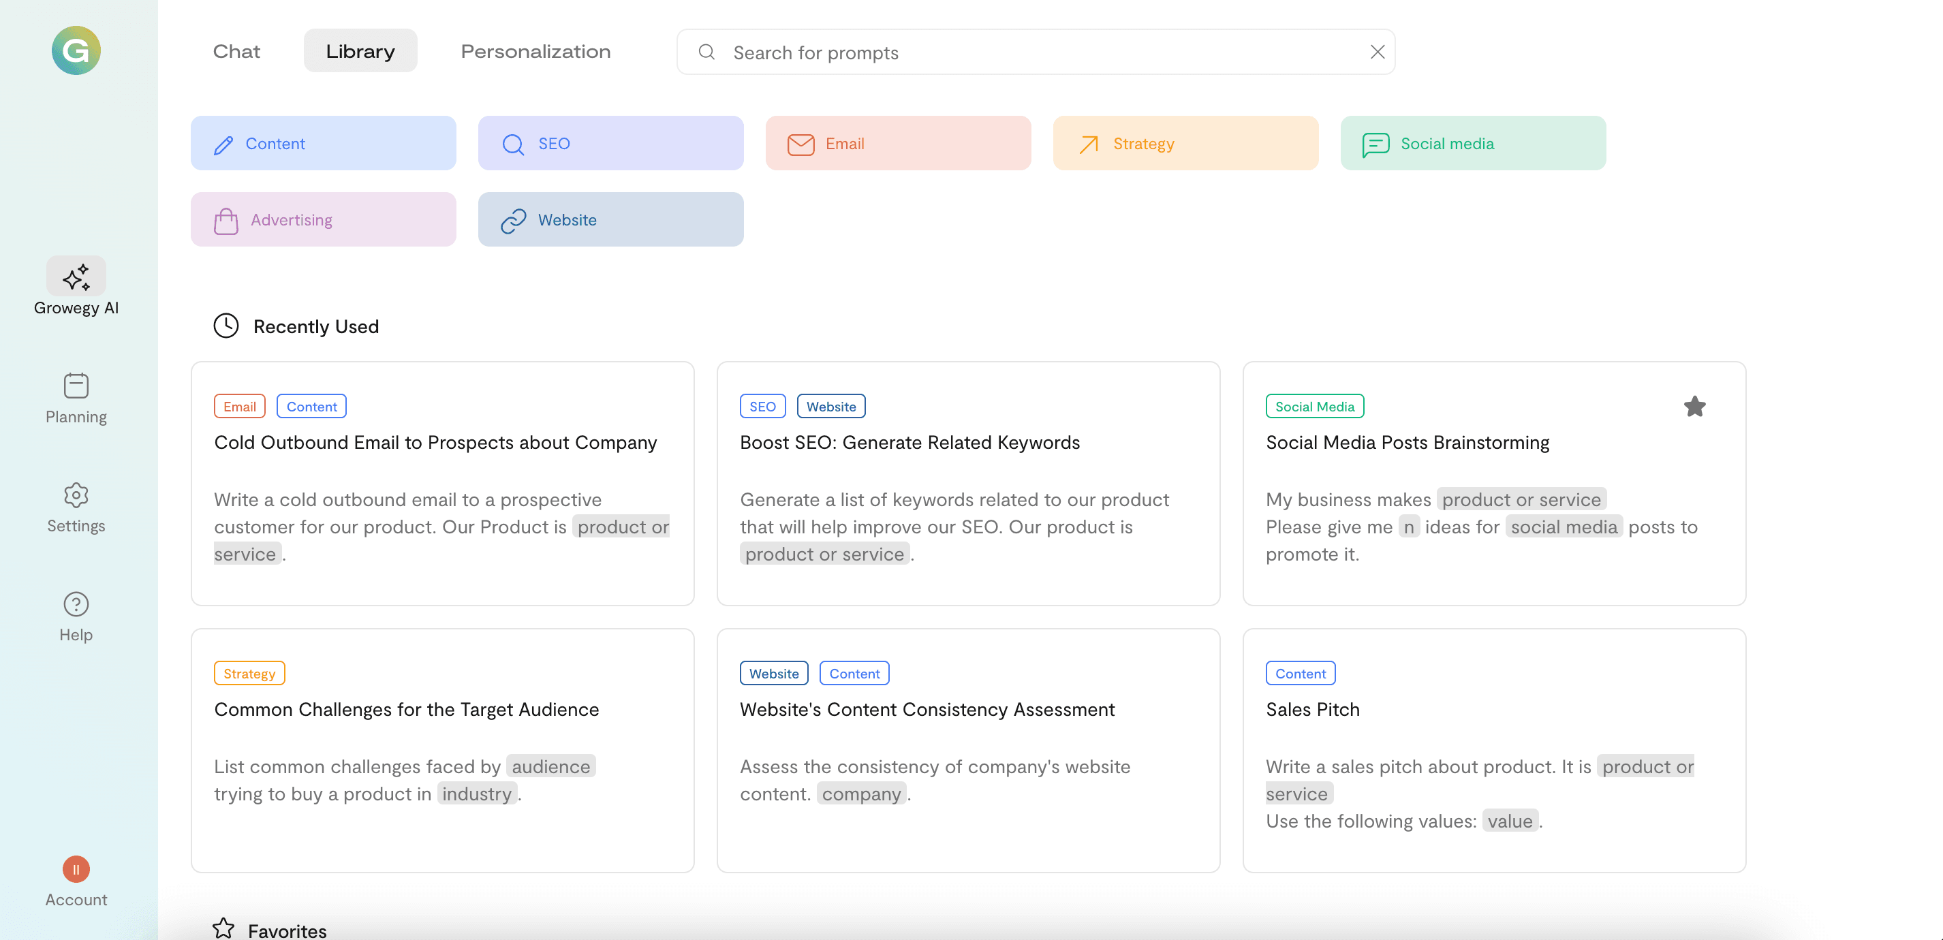The image size is (1943, 940).
Task: Click the 'n' placeholder in Brainstorming card
Action: [1409, 527]
